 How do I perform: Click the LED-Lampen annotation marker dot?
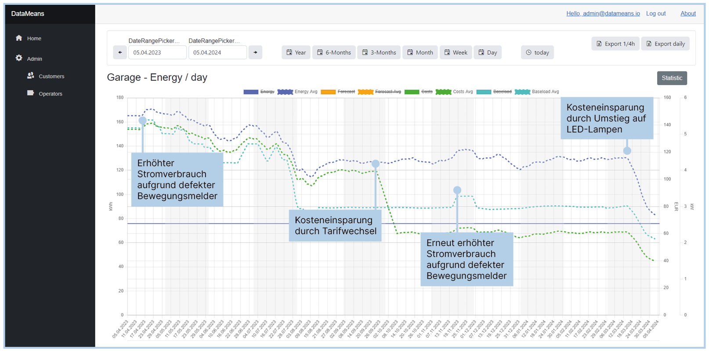(x=627, y=151)
